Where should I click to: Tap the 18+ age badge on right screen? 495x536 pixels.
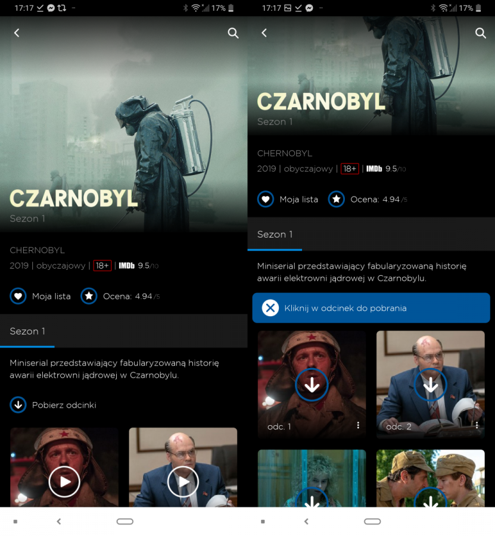tap(350, 169)
